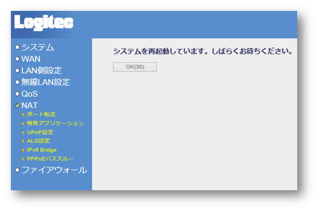
Task: Open the LAN側設定 menu
Action: click(x=42, y=70)
